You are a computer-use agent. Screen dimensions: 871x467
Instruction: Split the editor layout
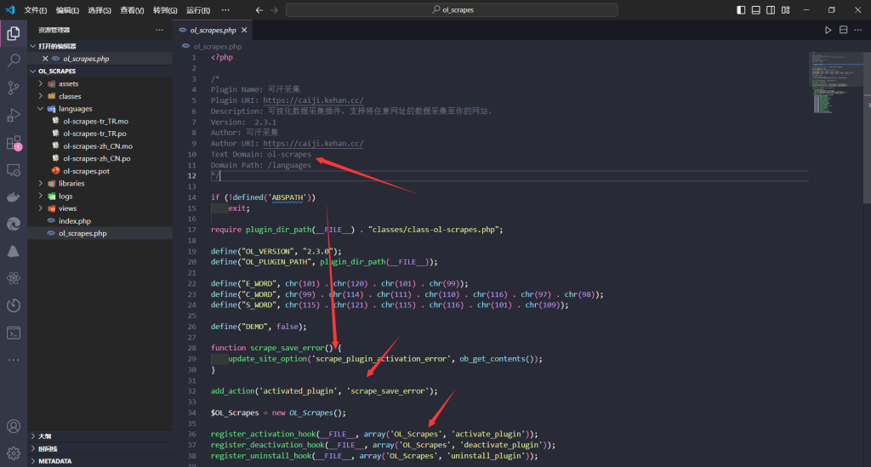(844, 30)
